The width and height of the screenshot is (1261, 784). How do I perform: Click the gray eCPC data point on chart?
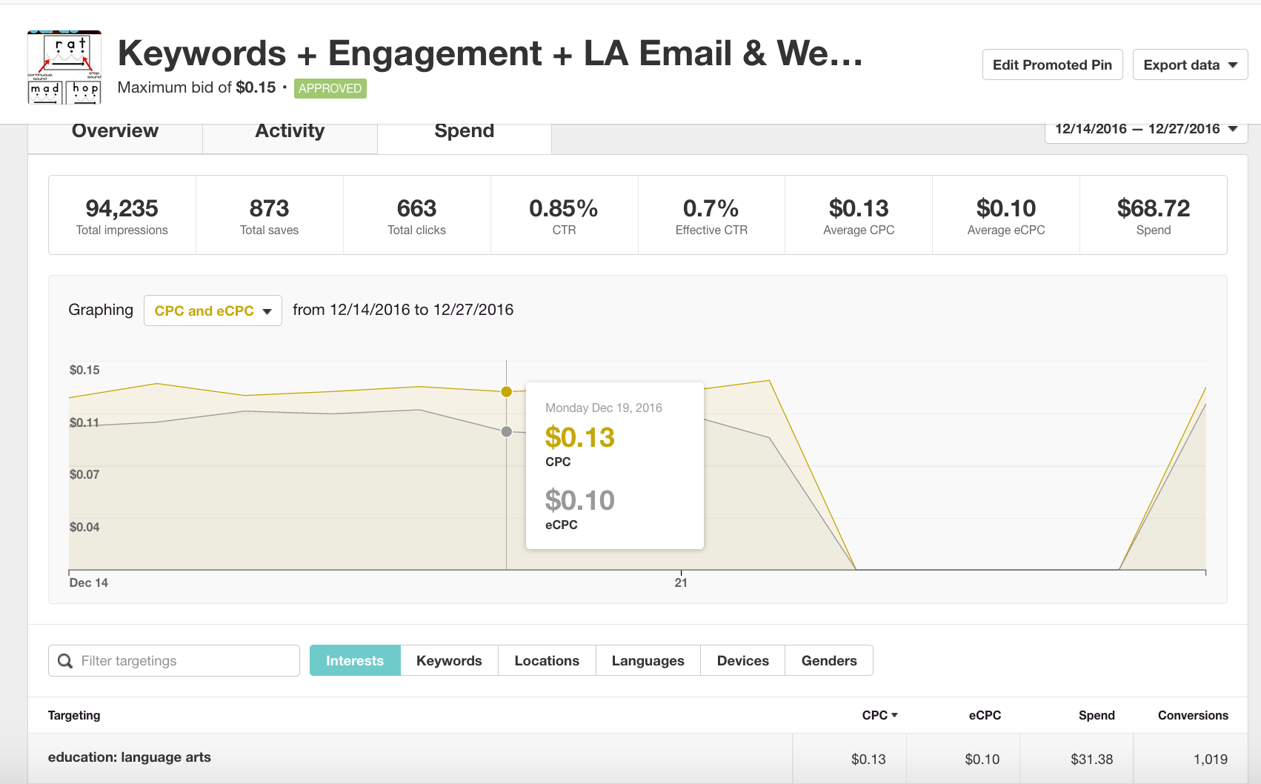pos(507,431)
